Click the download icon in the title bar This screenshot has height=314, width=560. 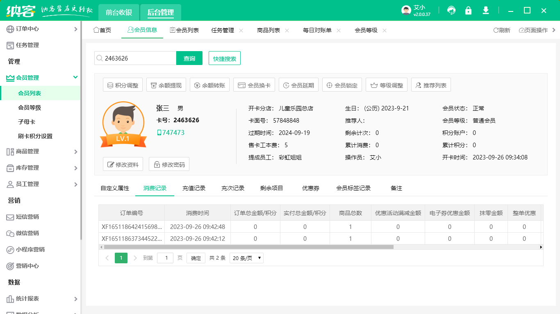tap(485, 10)
